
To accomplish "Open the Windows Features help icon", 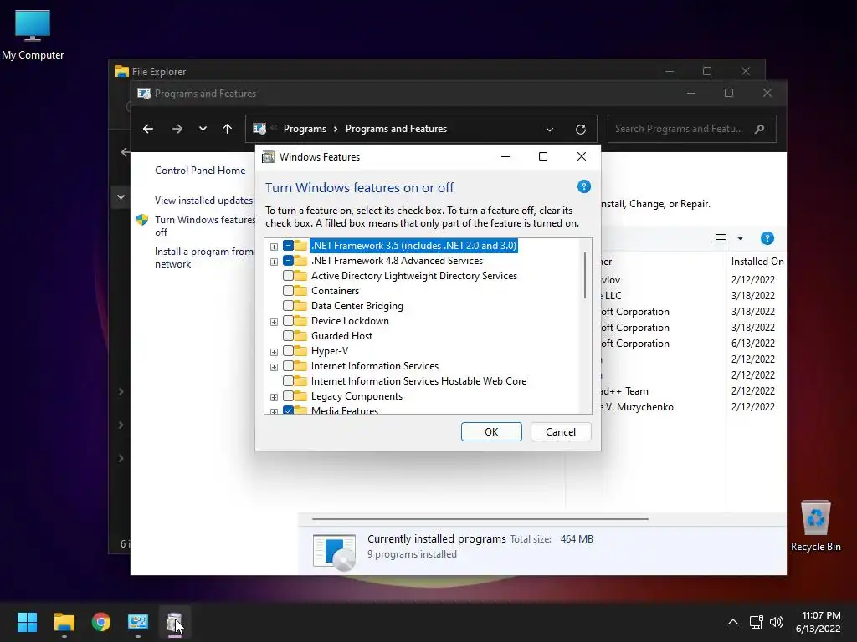I will click(583, 186).
